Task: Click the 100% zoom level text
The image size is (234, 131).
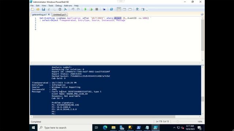Action: 200,122
